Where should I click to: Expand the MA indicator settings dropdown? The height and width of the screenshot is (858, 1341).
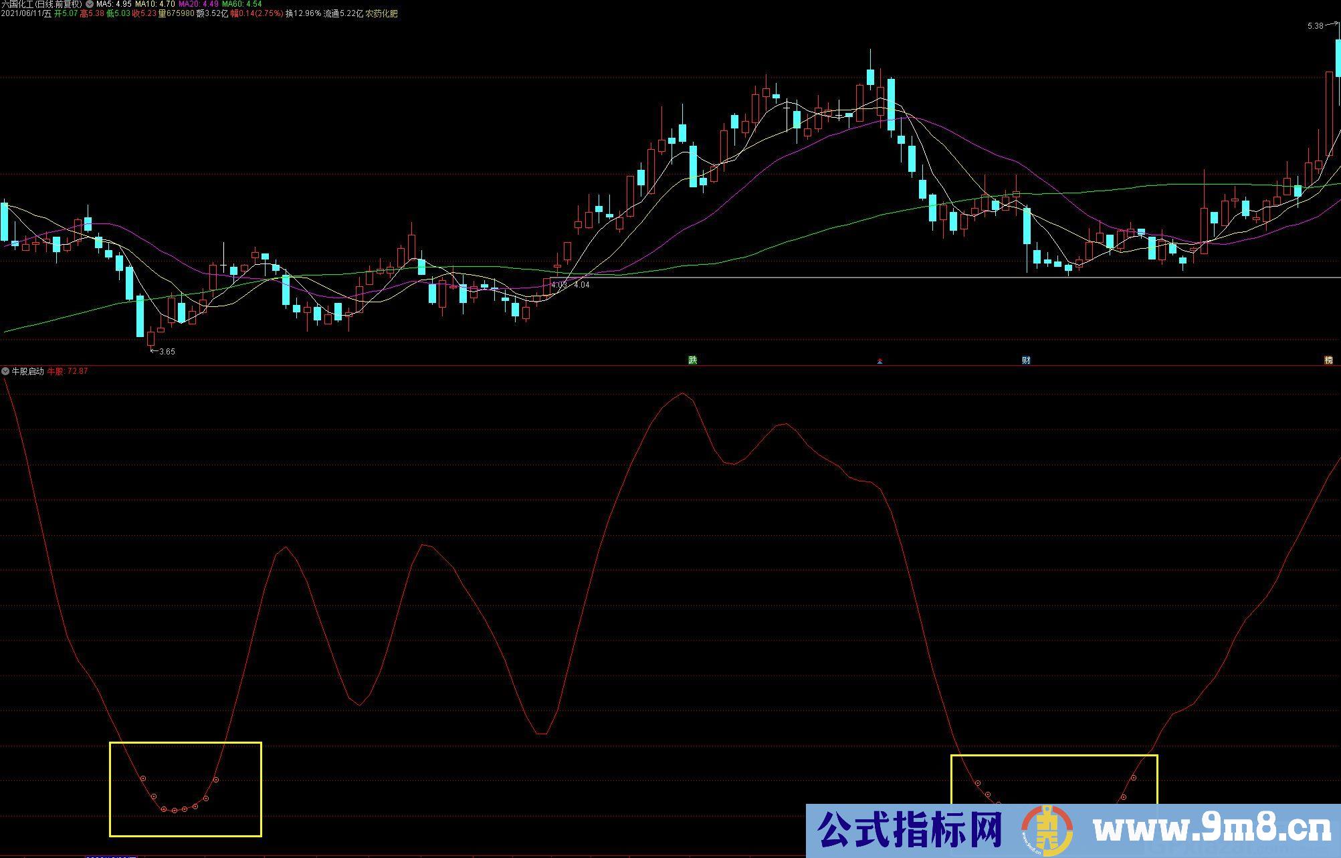[x=90, y=4]
